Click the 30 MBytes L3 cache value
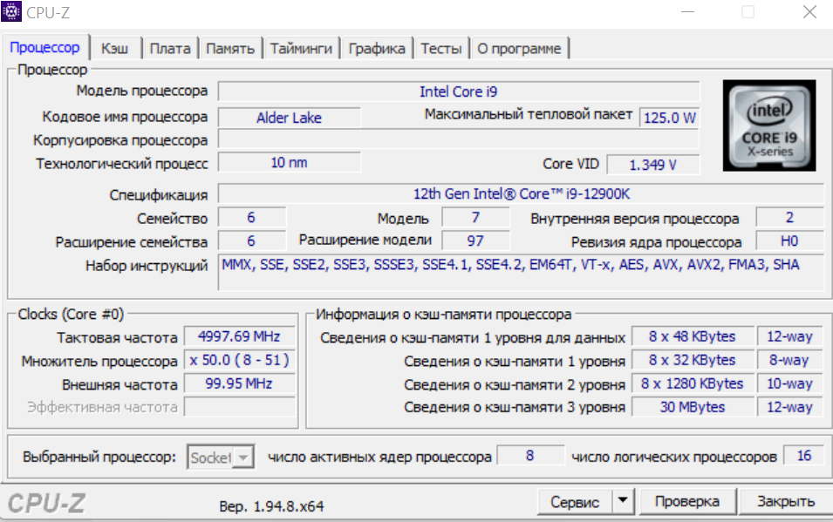The image size is (833, 522). 693,407
